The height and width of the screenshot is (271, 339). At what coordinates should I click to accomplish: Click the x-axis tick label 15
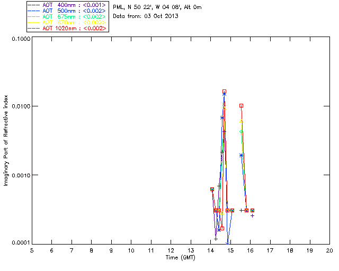pyautogui.click(x=230, y=250)
